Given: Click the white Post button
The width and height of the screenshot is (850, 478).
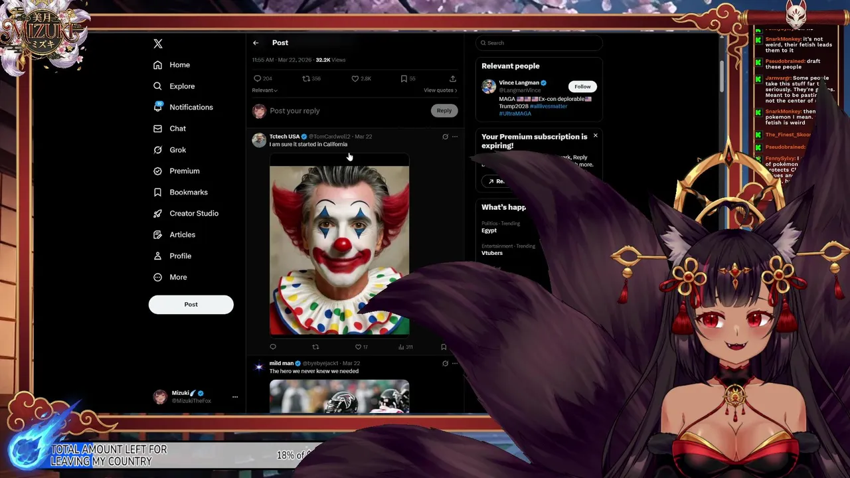Looking at the screenshot, I should (191, 305).
